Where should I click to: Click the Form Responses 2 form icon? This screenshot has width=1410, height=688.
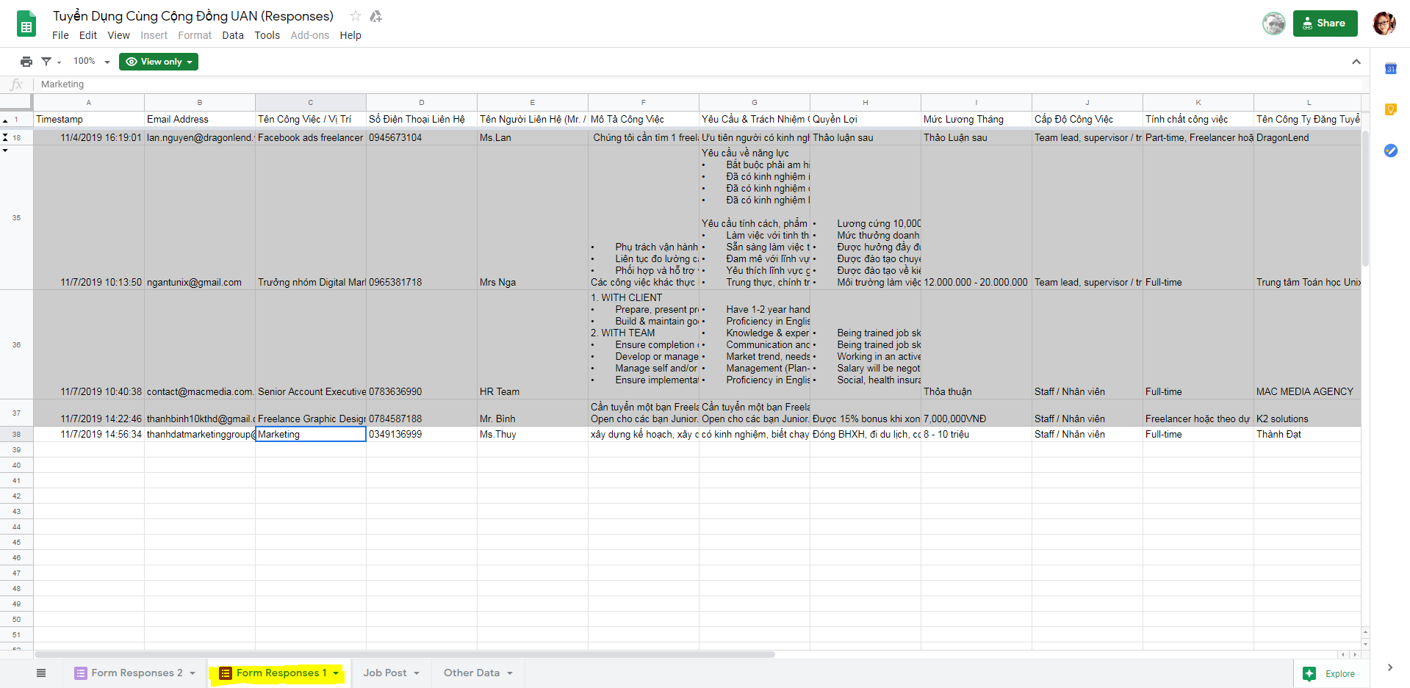coord(81,673)
